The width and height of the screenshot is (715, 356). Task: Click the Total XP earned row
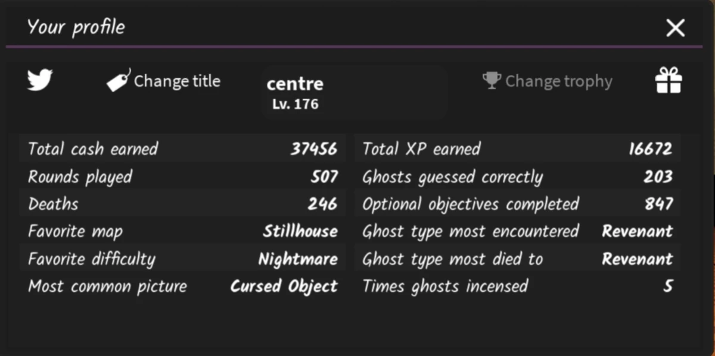(x=517, y=149)
